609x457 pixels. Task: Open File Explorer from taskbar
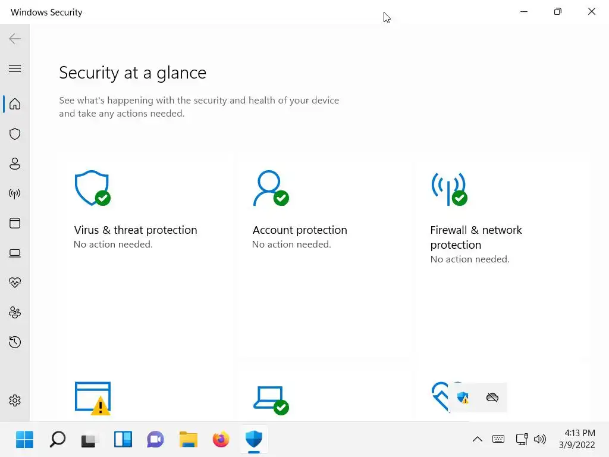click(x=189, y=440)
